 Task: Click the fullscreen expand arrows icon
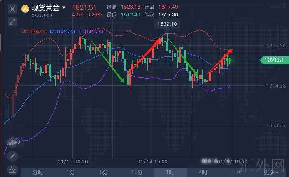coord(12,22)
